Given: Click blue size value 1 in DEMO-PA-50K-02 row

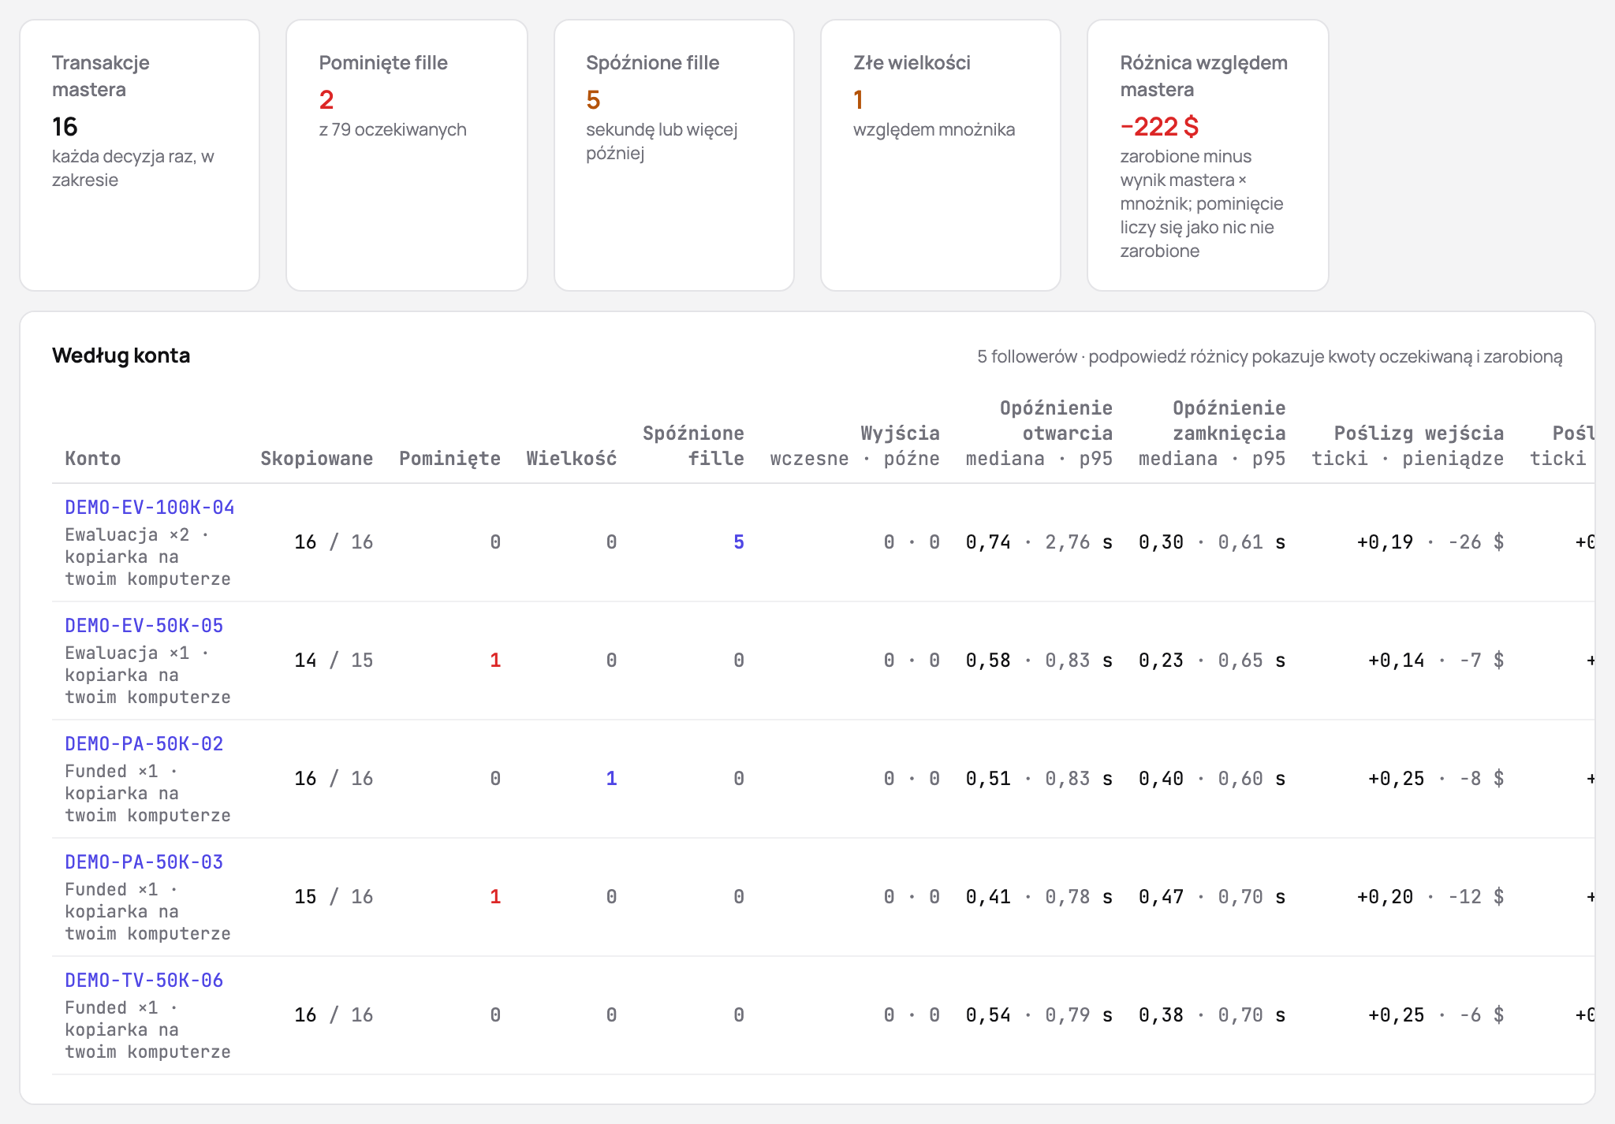Looking at the screenshot, I should 611,779.
